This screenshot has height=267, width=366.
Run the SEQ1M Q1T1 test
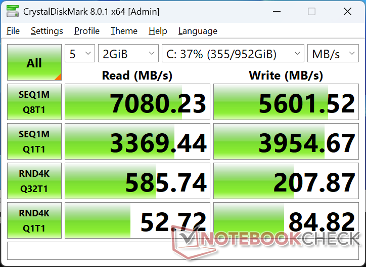pyautogui.click(x=34, y=141)
